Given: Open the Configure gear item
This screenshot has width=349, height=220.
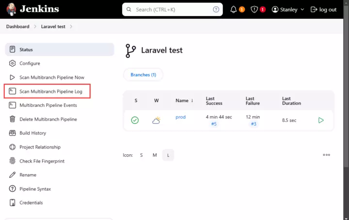Looking at the screenshot, I should pos(30,63).
